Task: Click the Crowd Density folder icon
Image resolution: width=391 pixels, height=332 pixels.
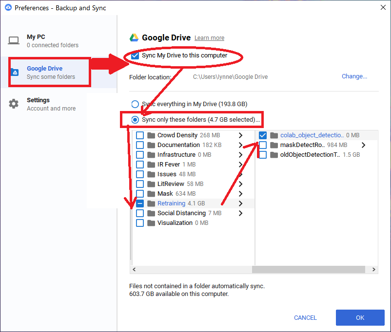Action: (x=151, y=135)
